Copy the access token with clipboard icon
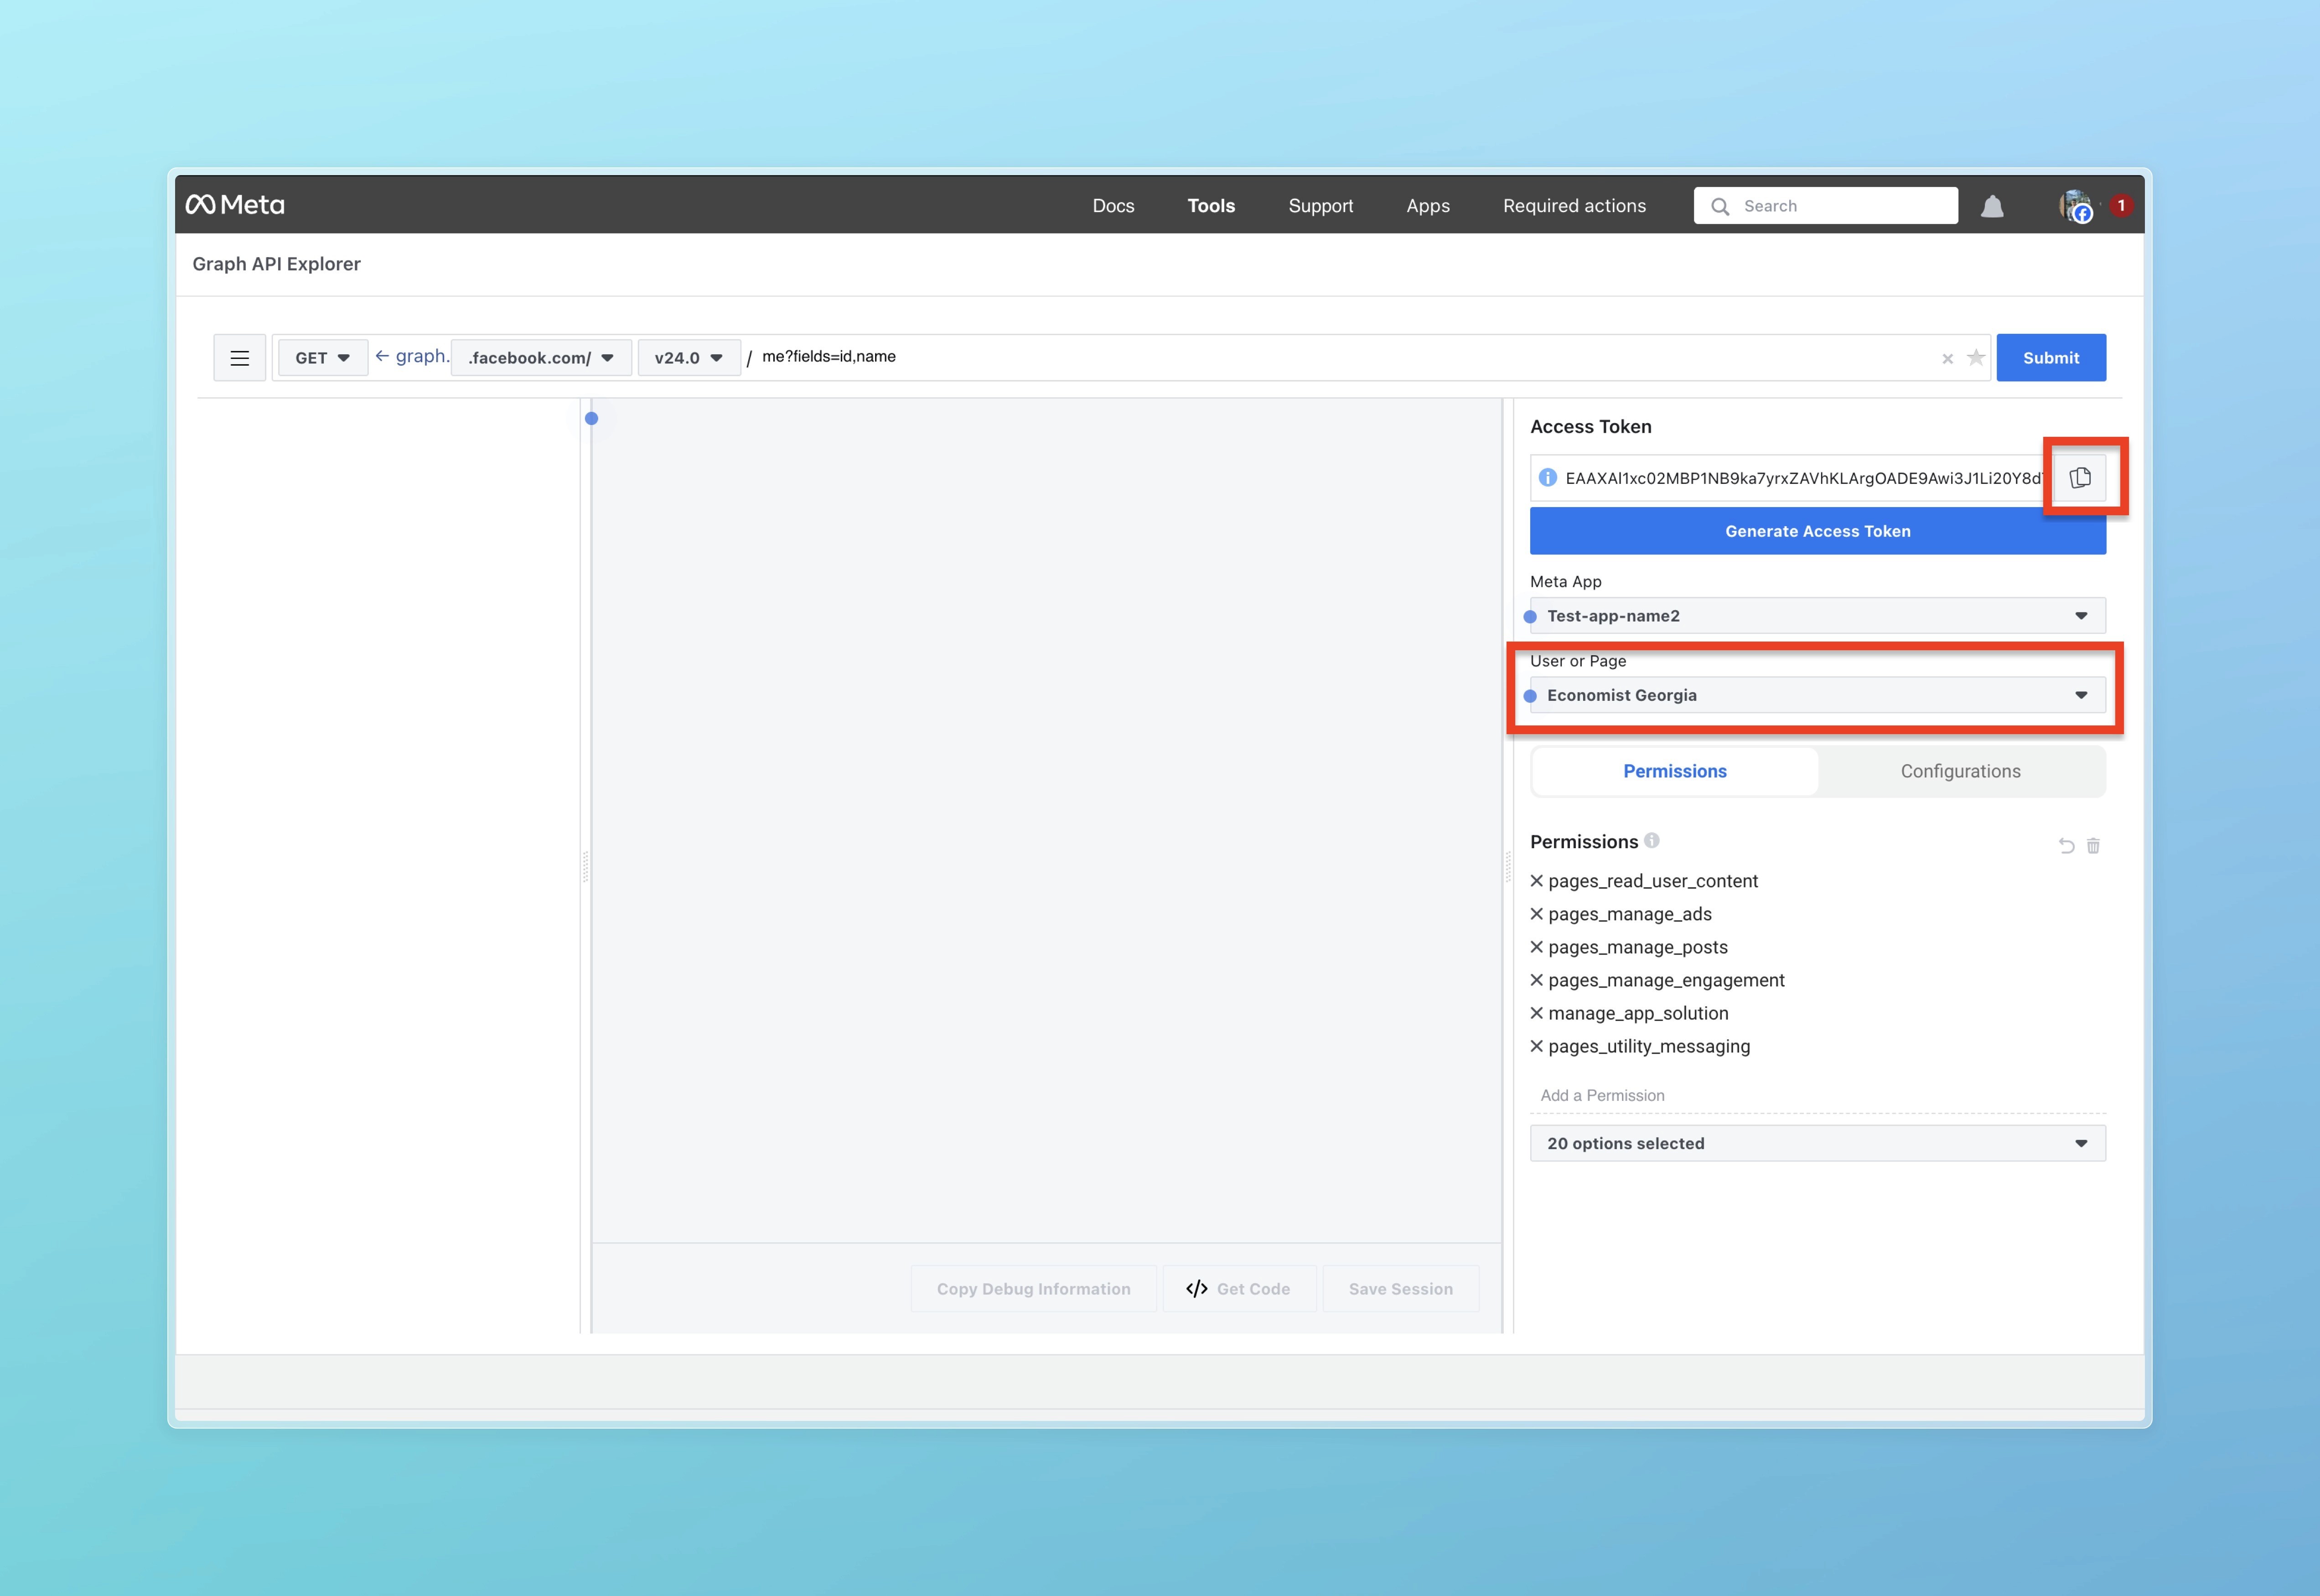The width and height of the screenshot is (2320, 1596). click(x=2080, y=478)
